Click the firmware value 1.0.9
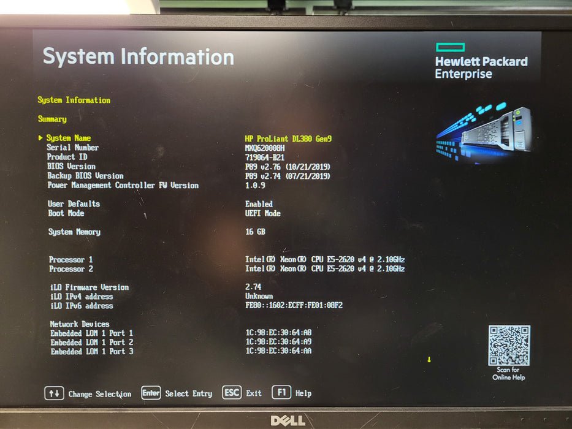This screenshot has width=572, height=429. (255, 185)
